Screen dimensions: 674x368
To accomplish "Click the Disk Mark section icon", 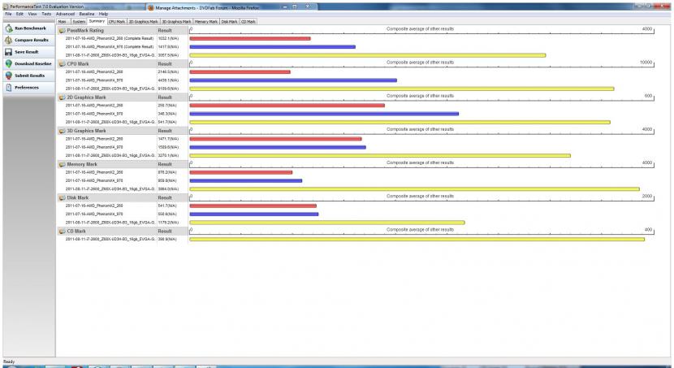I will point(62,197).
